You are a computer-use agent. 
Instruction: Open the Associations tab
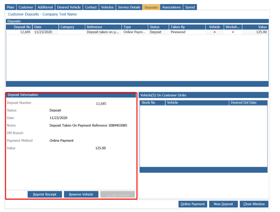click(172, 7)
